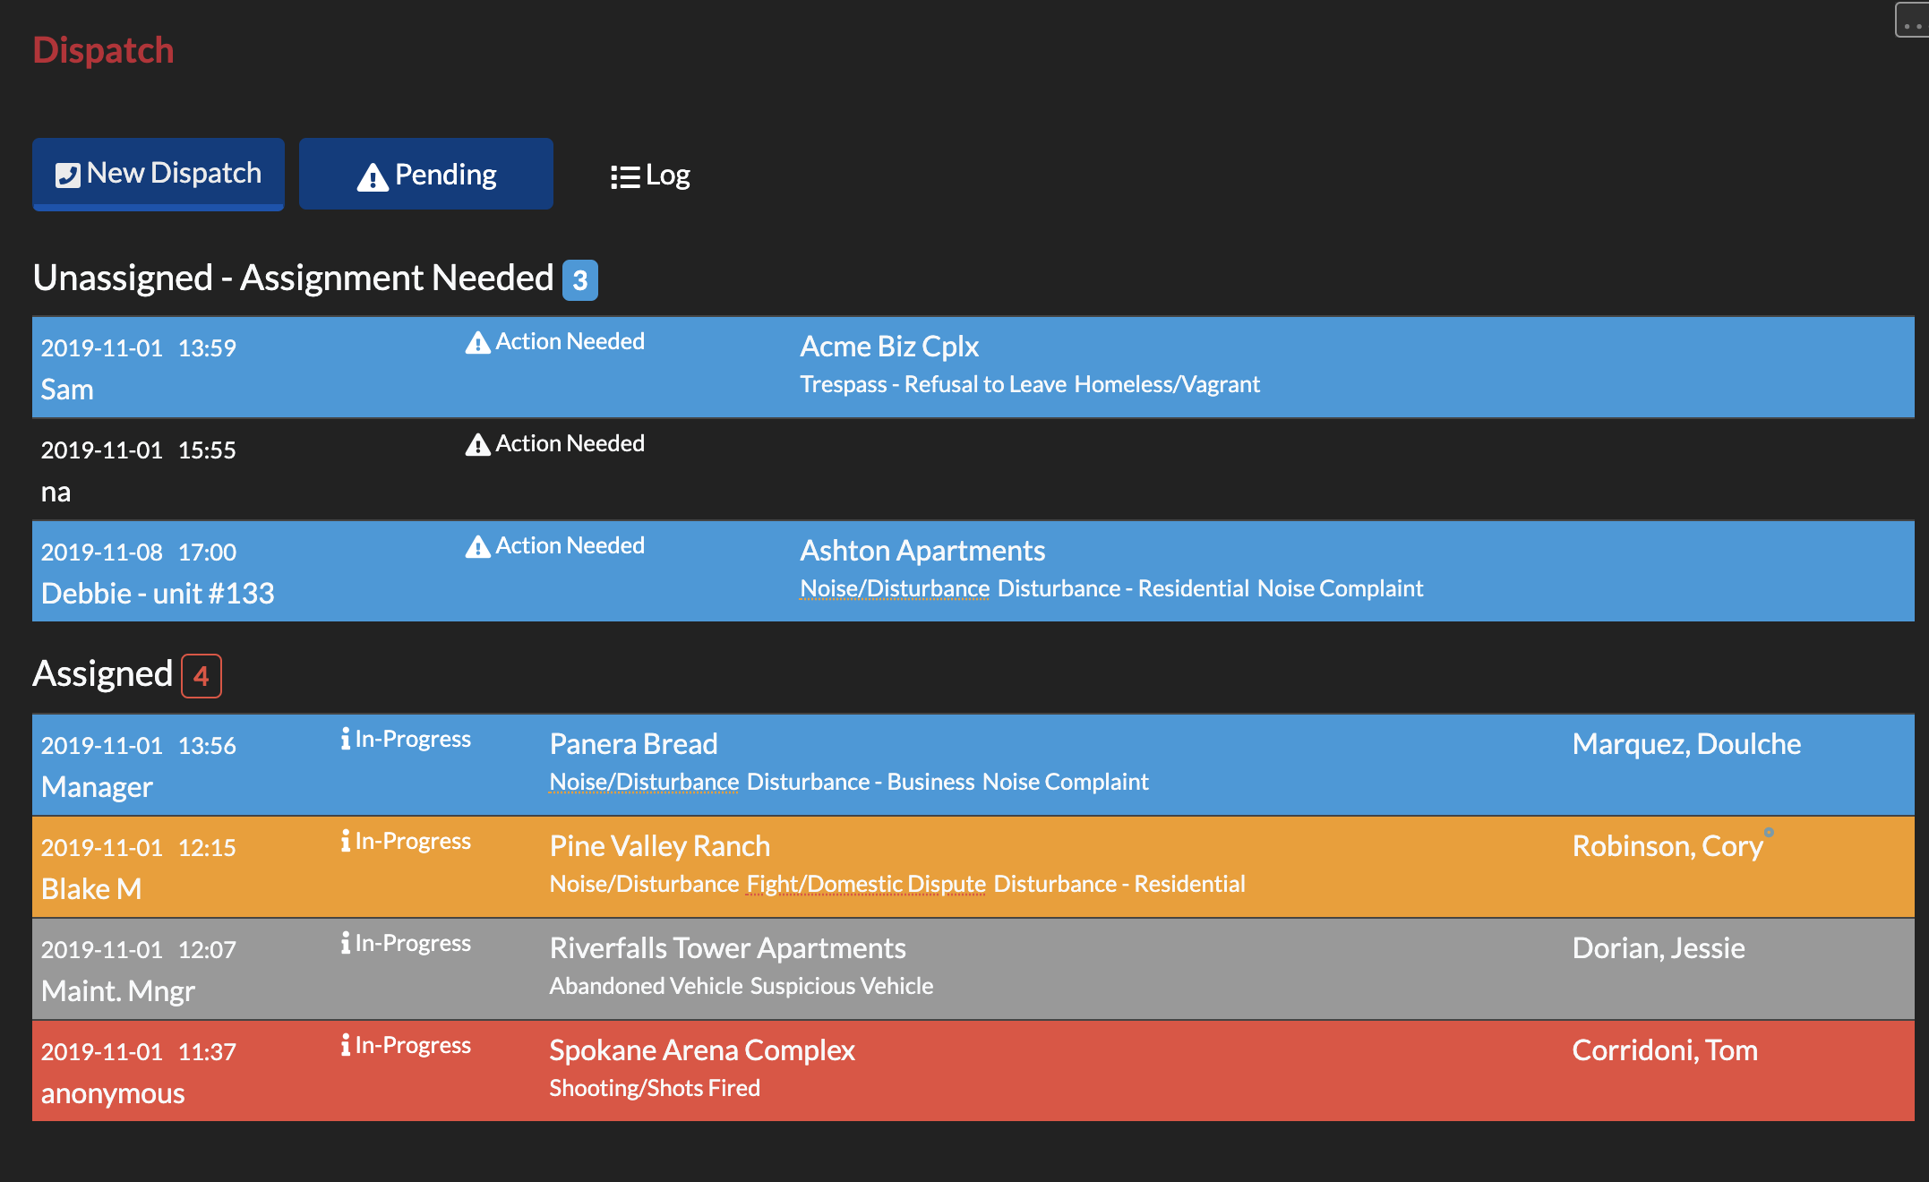
Task: Click the New Dispatch phone icon
Action: tap(71, 173)
